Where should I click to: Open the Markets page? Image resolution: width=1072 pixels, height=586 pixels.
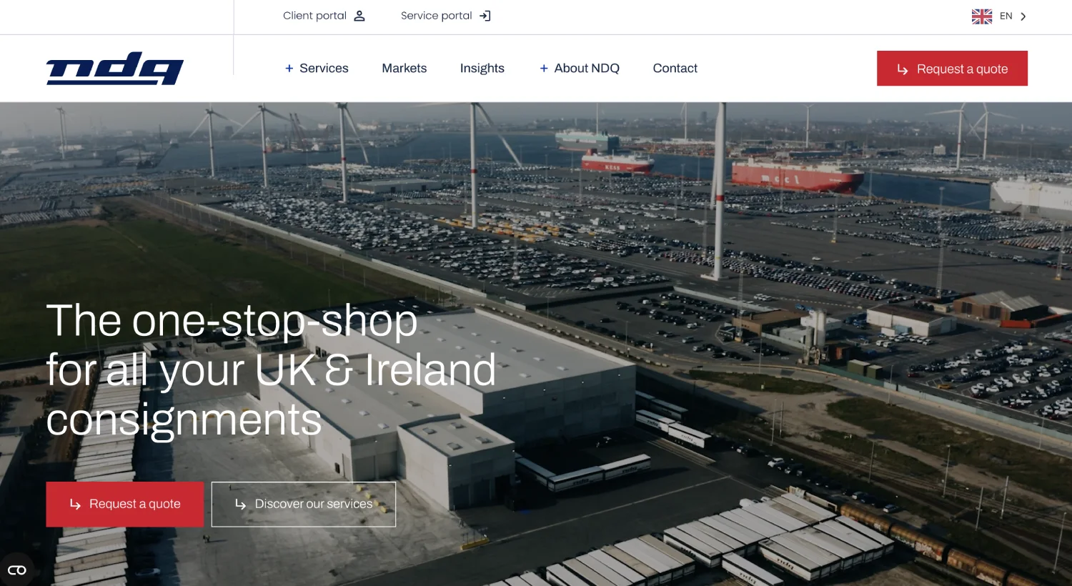pos(405,69)
